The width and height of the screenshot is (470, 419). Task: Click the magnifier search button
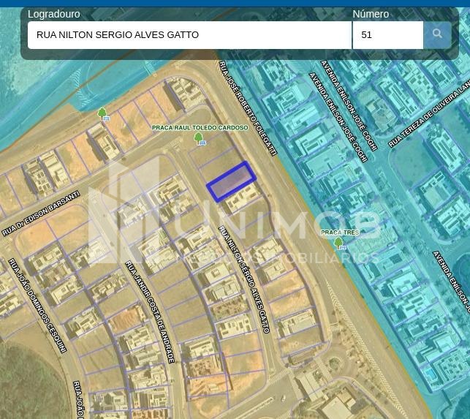coord(437,34)
